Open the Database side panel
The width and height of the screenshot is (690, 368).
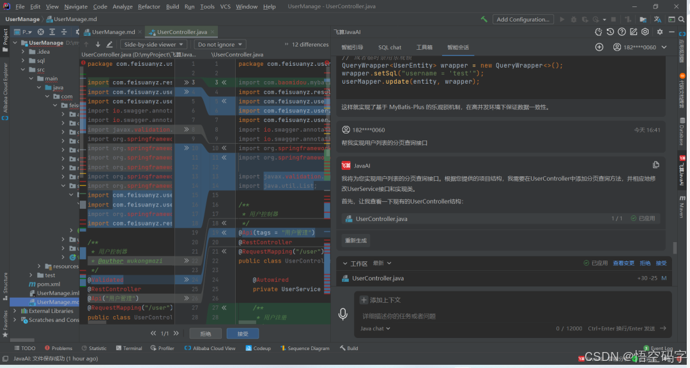(682, 131)
